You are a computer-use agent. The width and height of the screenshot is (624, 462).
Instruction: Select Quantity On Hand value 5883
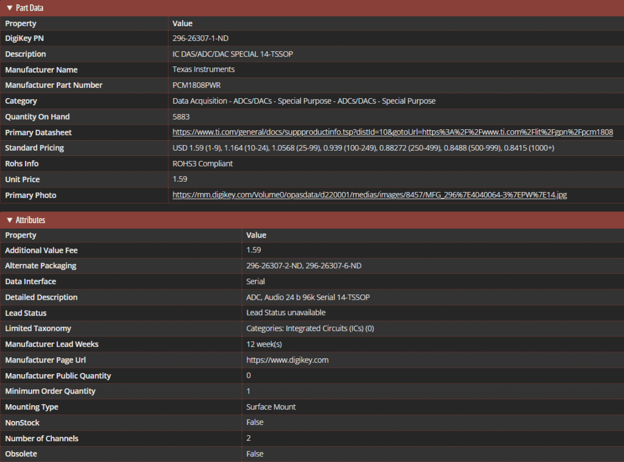click(180, 116)
